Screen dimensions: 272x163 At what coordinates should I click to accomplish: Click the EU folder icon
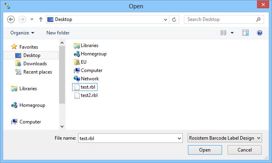[77, 62]
